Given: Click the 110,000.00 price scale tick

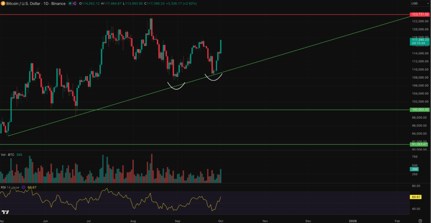Looking at the screenshot, I should [420, 69].
